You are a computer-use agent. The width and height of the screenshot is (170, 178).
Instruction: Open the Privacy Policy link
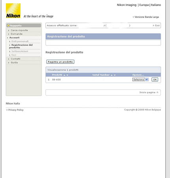coord(16,110)
